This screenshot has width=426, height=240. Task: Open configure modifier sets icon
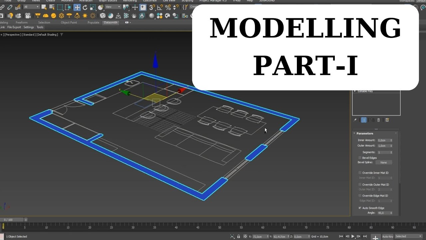(x=387, y=120)
